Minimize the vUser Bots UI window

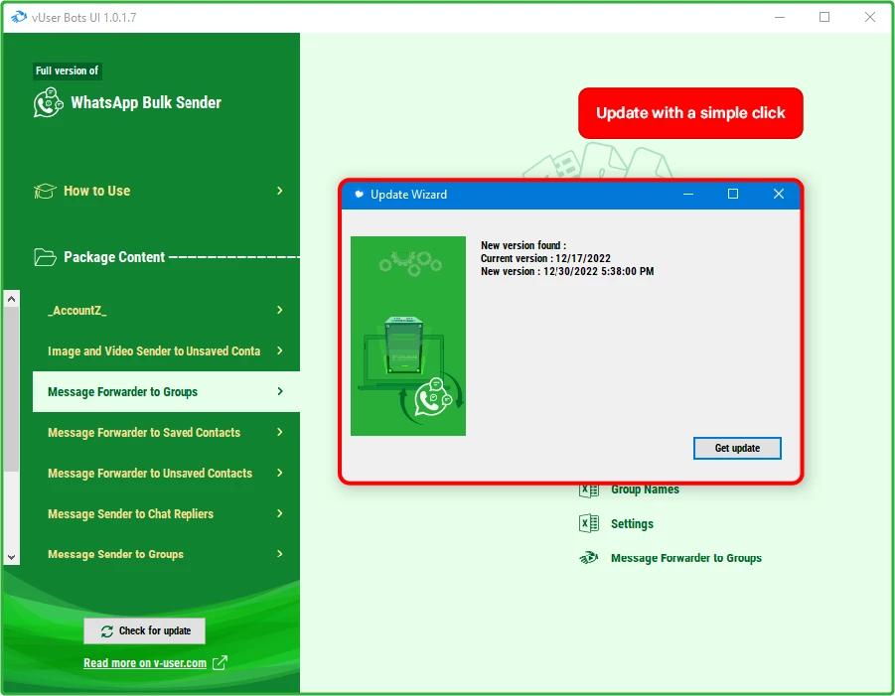click(x=780, y=17)
